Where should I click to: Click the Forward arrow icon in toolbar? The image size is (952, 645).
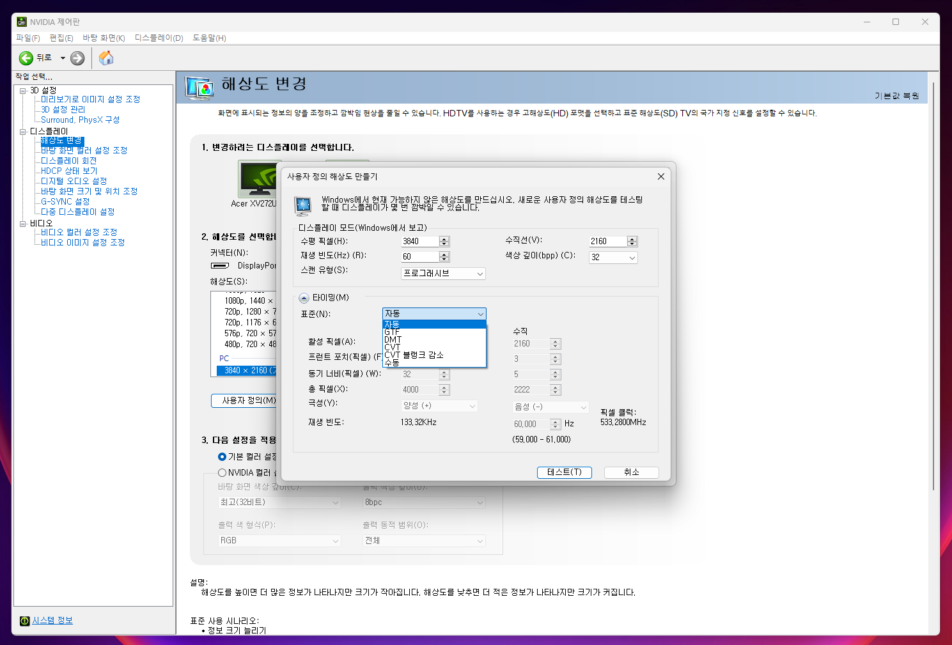click(x=77, y=58)
